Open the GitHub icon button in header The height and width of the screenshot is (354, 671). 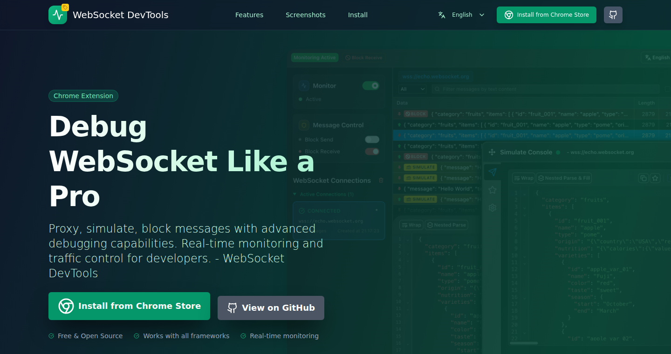coord(613,15)
